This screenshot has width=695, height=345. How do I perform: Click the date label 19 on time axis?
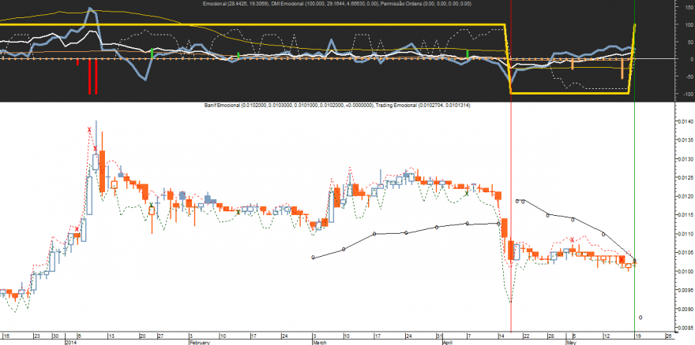coord(638,336)
